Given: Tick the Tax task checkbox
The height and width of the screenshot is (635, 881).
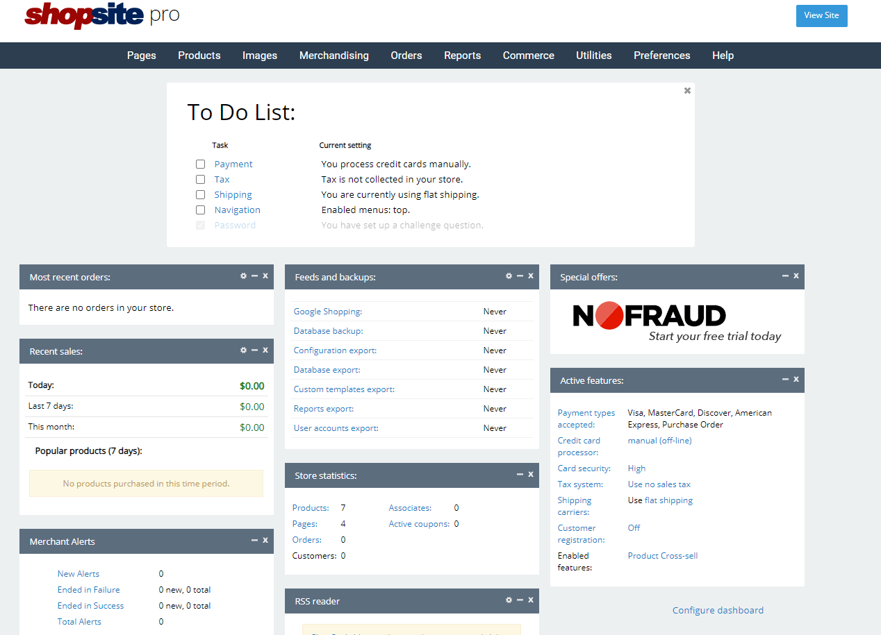Looking at the screenshot, I should [x=200, y=180].
